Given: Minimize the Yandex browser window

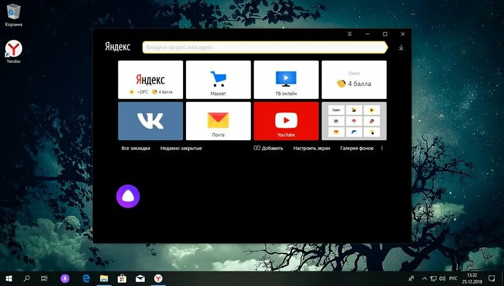Looking at the screenshot, I should coord(367,34).
